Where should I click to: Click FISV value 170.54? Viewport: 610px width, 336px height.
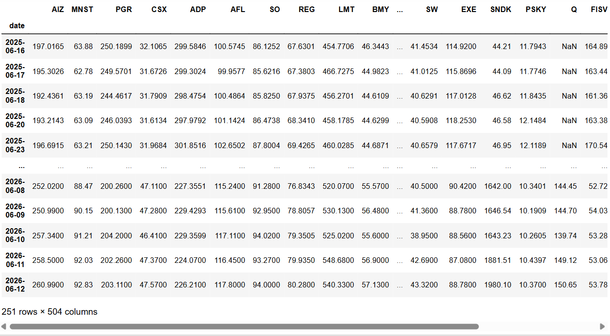tap(597, 145)
